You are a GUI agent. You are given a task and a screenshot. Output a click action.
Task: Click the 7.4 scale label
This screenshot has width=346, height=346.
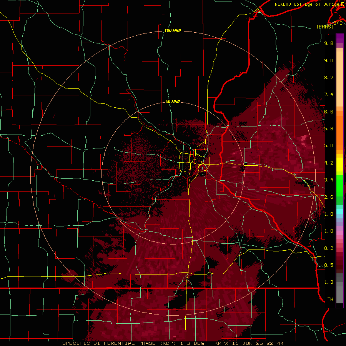click(329, 95)
